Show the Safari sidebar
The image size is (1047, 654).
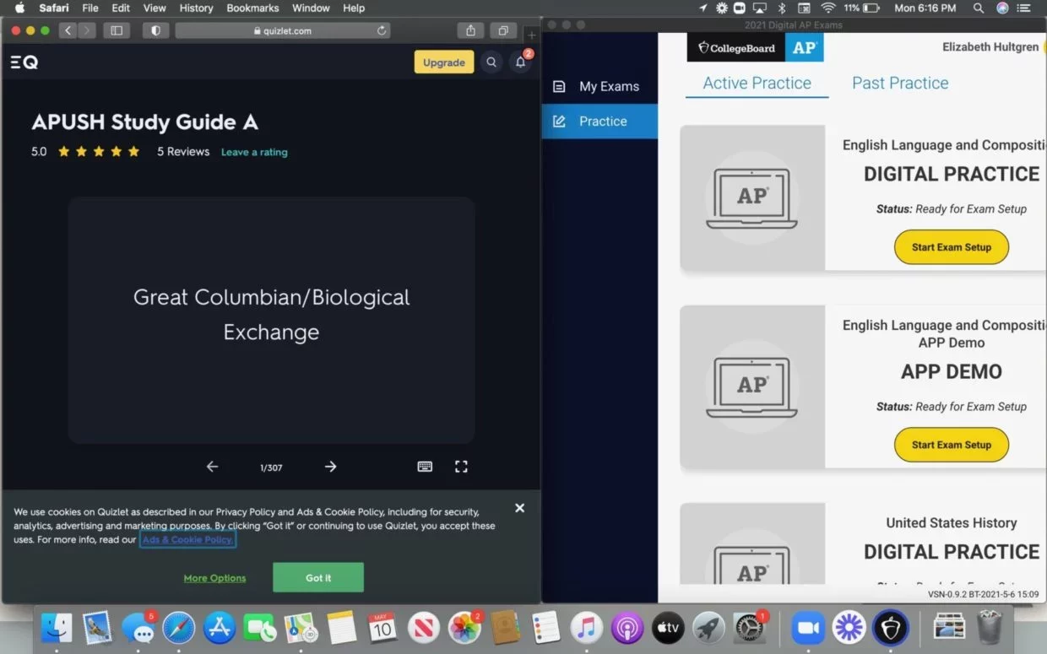tap(117, 31)
